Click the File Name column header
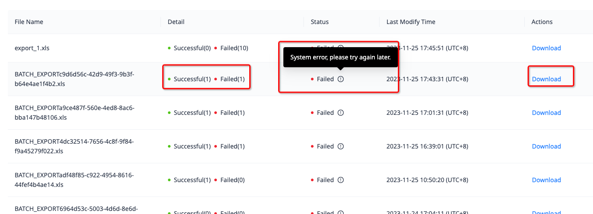This screenshot has height=214, width=593. [29, 22]
